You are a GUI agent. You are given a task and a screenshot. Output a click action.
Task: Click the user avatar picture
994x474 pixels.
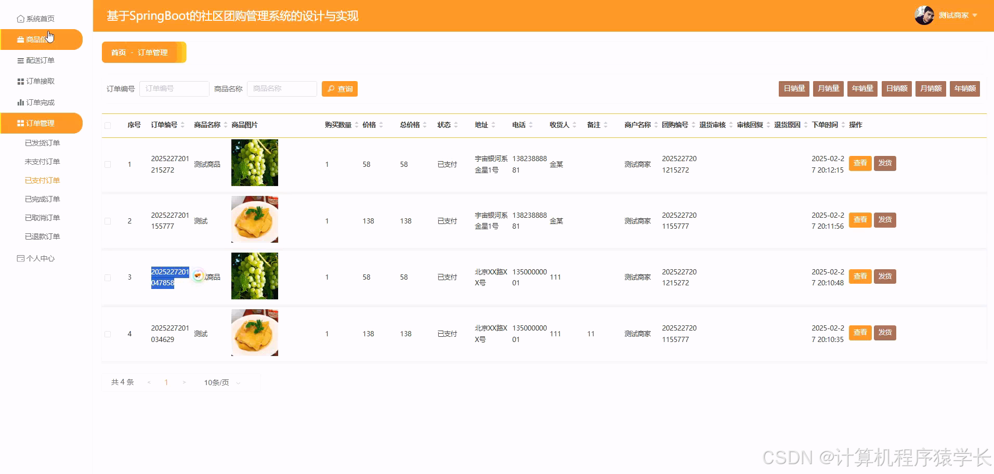coord(924,15)
